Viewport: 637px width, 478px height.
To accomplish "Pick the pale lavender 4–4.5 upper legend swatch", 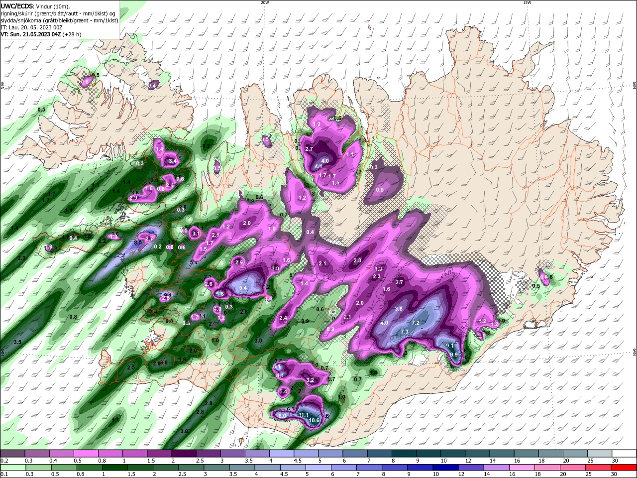I will click(282, 454).
